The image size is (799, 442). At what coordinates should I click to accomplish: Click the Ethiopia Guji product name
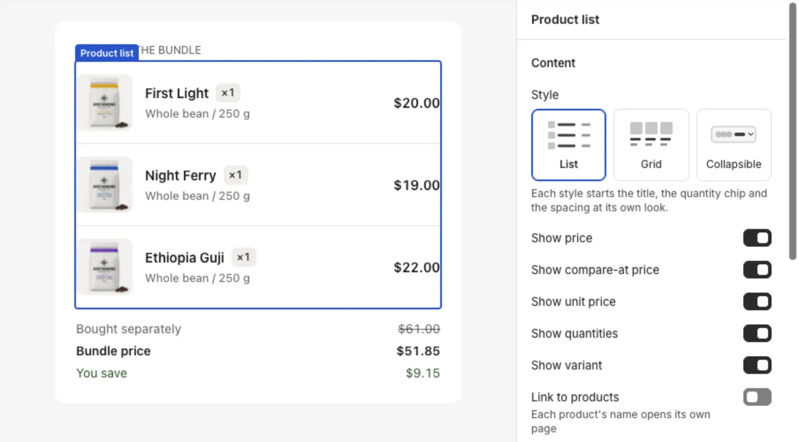pos(185,258)
